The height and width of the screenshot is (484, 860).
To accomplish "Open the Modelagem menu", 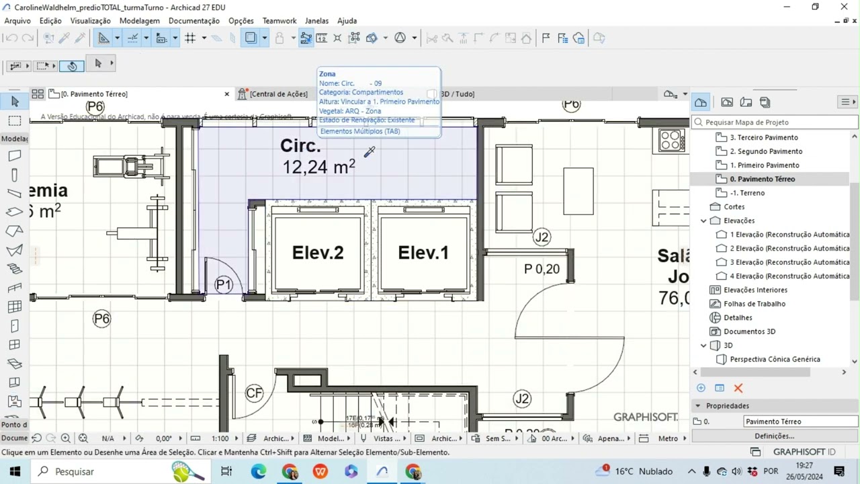I will (x=140, y=21).
